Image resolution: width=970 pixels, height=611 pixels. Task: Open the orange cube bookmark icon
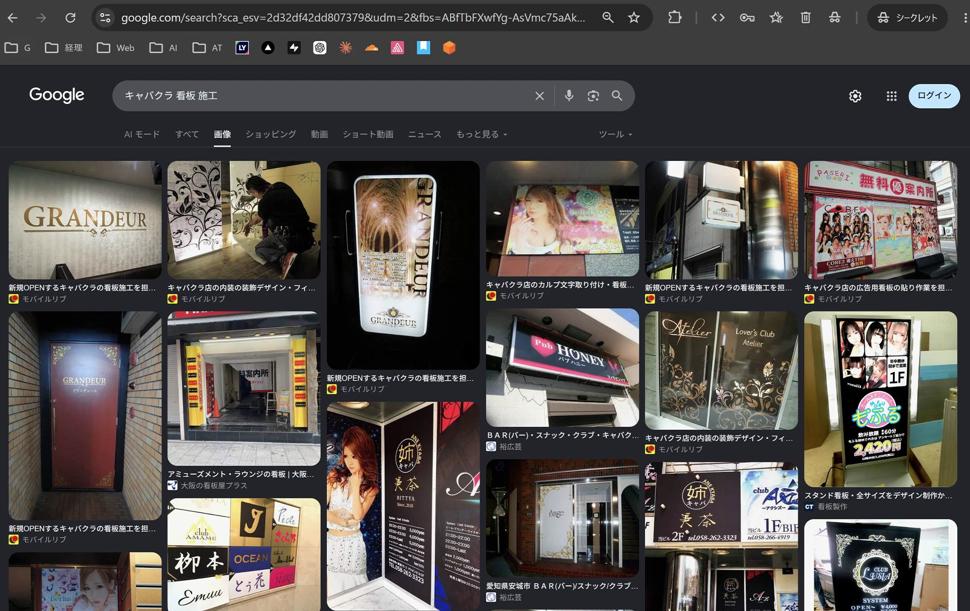point(449,48)
